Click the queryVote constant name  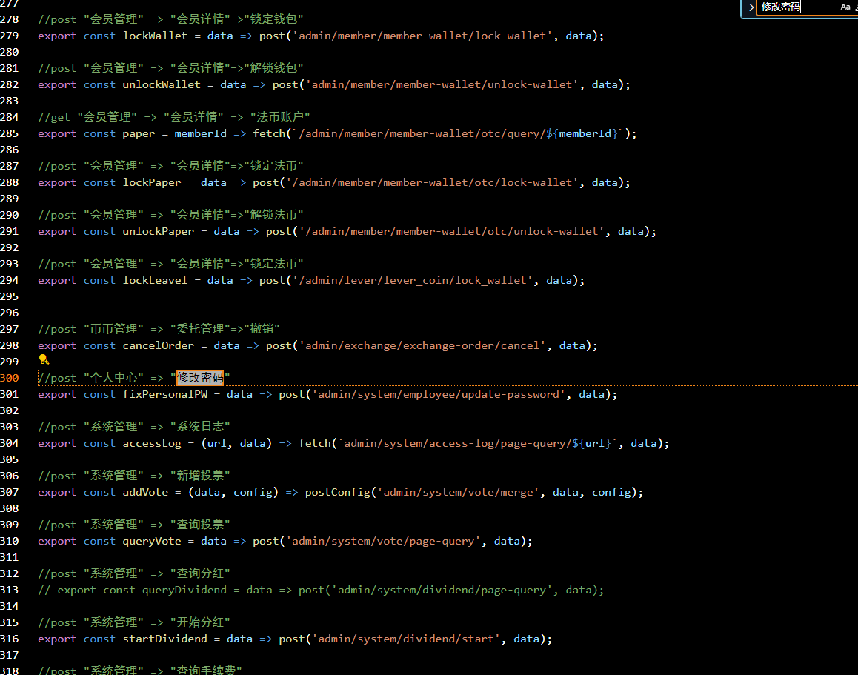click(x=151, y=541)
